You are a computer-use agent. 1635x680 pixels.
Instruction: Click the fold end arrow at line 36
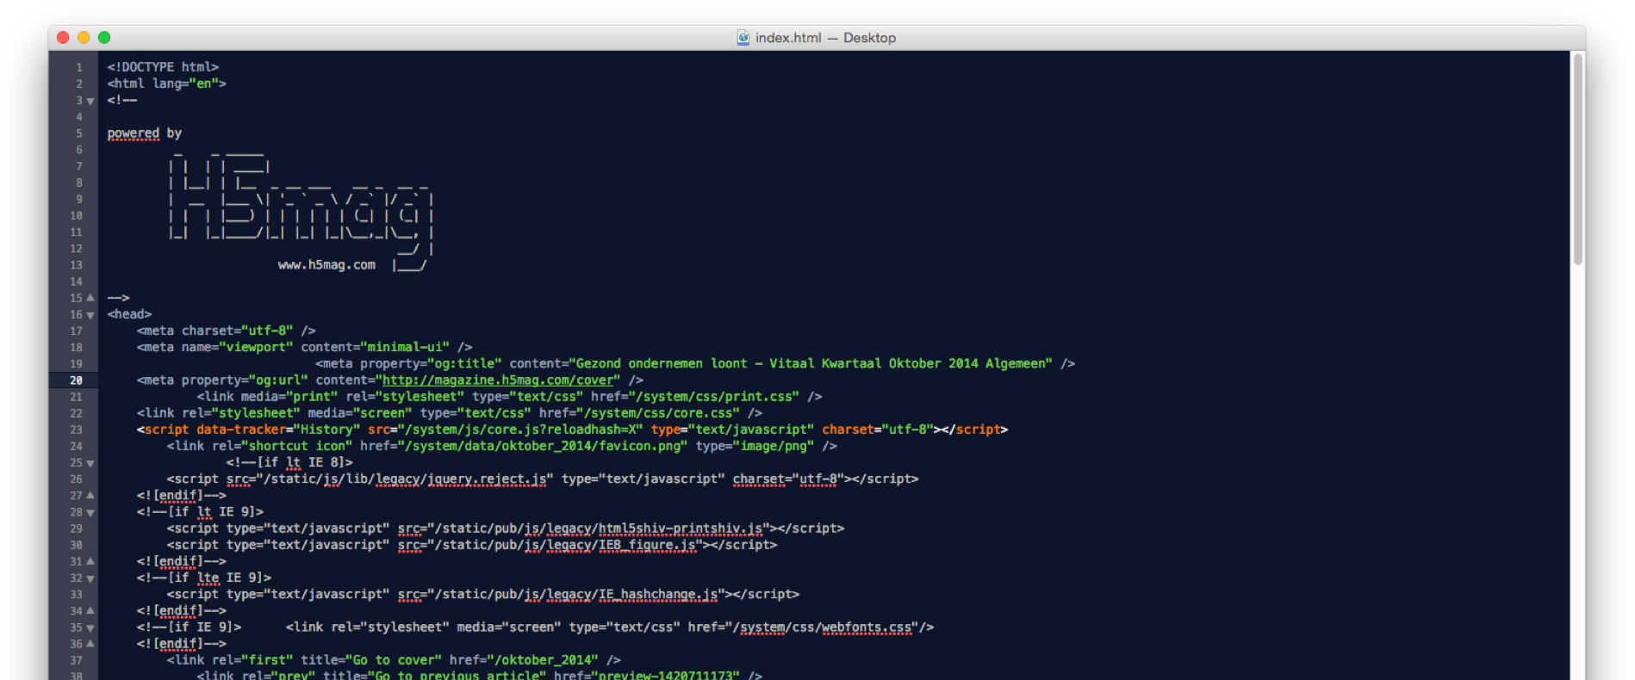click(x=90, y=644)
